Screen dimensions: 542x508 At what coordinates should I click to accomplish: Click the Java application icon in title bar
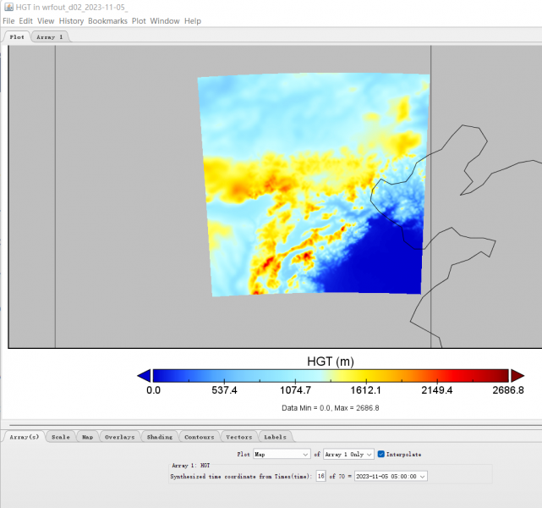point(8,7)
